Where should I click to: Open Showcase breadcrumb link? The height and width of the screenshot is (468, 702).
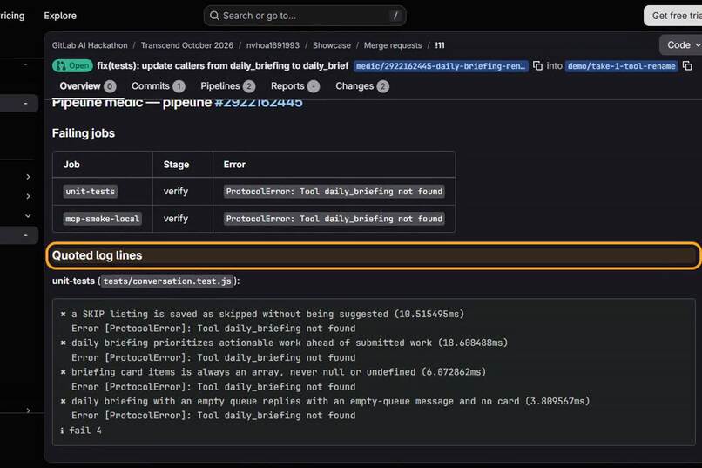click(x=331, y=45)
